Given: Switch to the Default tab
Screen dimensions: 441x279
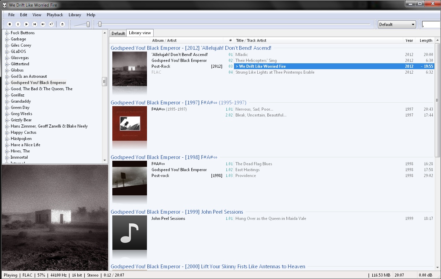Looking at the screenshot, I should pos(118,33).
